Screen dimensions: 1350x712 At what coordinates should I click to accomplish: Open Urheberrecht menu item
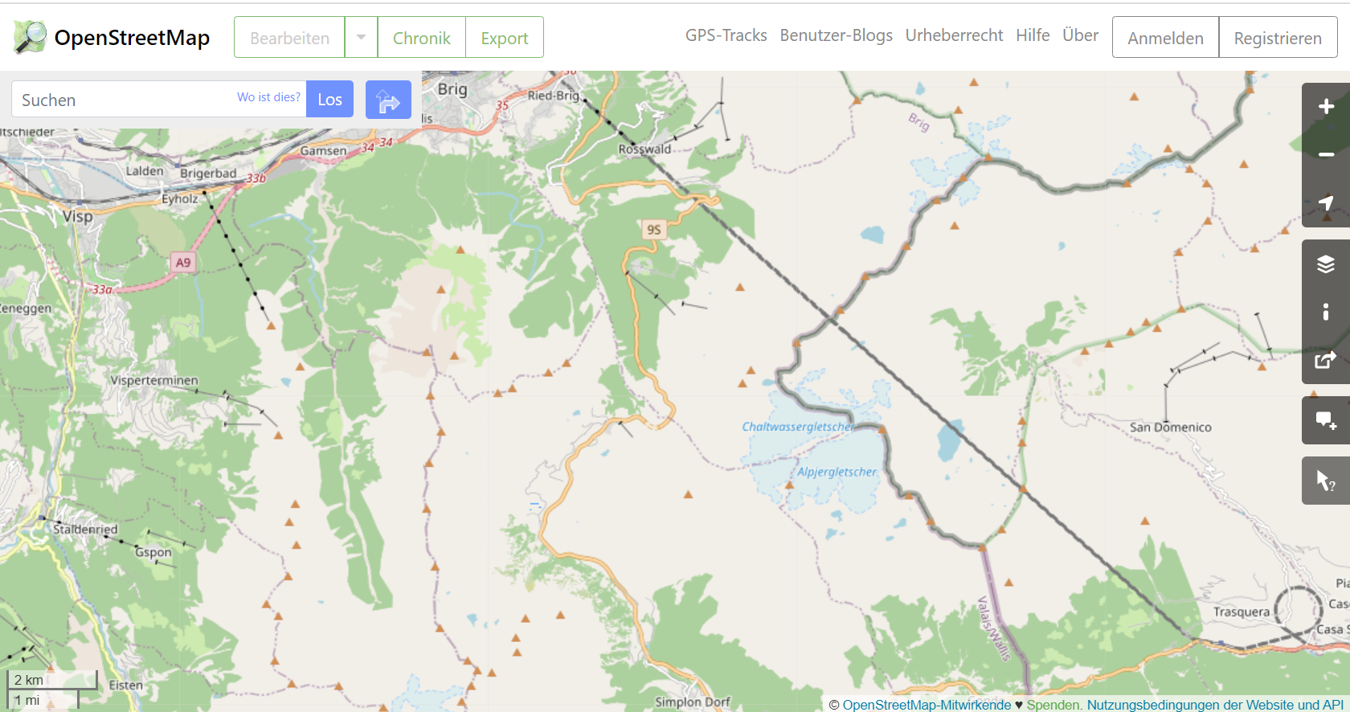click(954, 35)
